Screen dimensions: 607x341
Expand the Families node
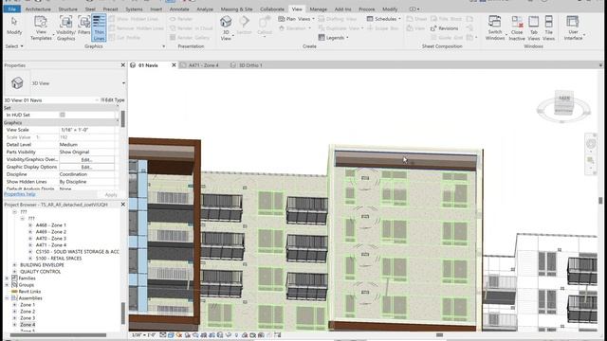(7, 278)
